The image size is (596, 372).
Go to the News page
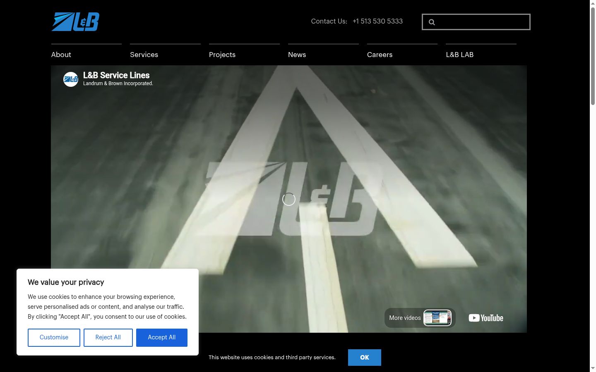click(x=297, y=55)
